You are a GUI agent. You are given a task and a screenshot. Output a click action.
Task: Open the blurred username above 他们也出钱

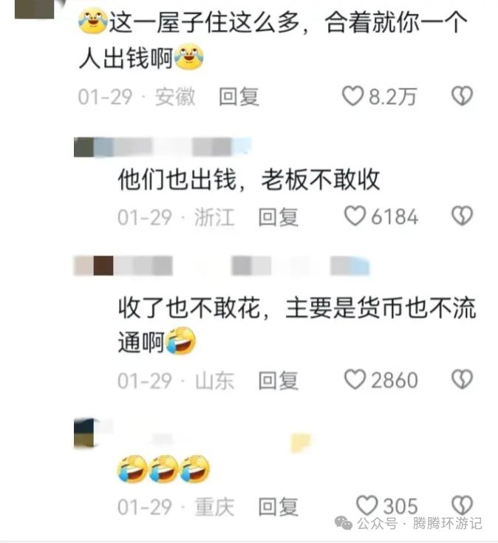click(163, 147)
